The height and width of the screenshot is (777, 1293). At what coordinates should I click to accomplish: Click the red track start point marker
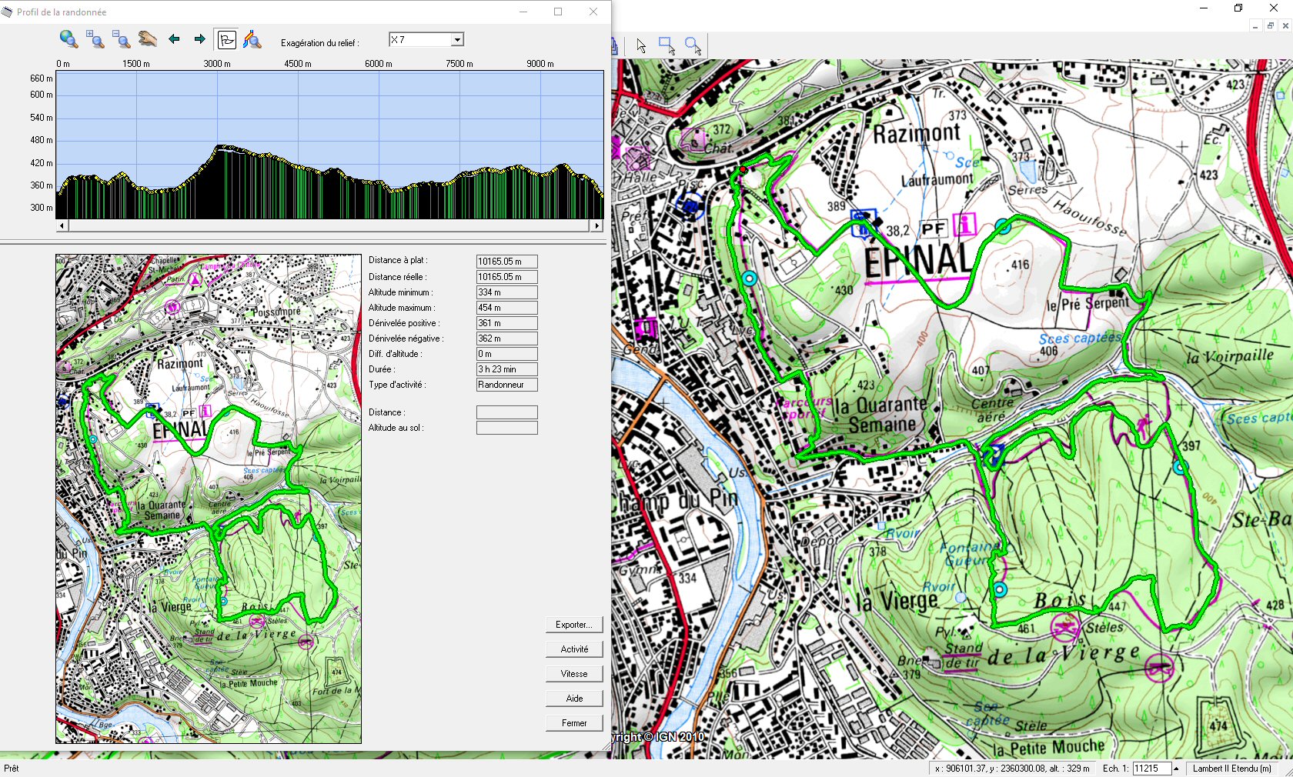(743, 169)
